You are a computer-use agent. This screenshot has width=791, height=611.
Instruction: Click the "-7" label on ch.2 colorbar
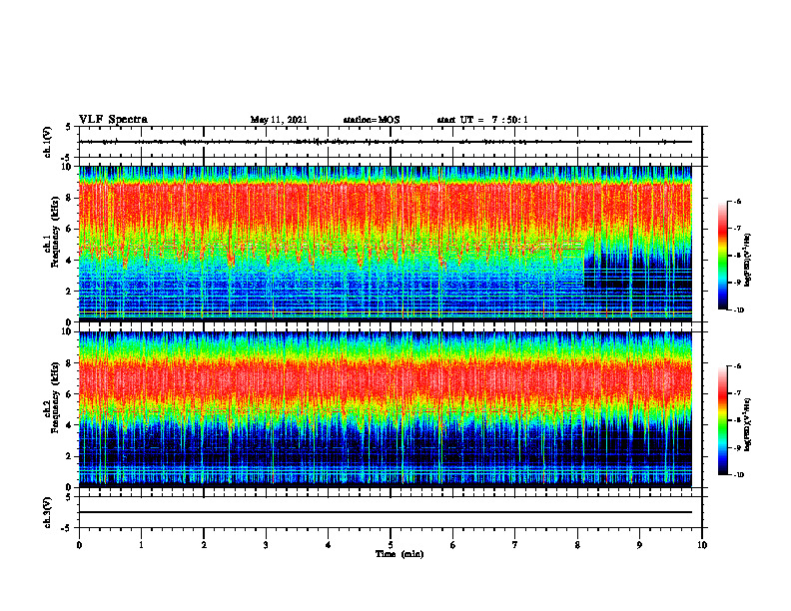click(737, 393)
